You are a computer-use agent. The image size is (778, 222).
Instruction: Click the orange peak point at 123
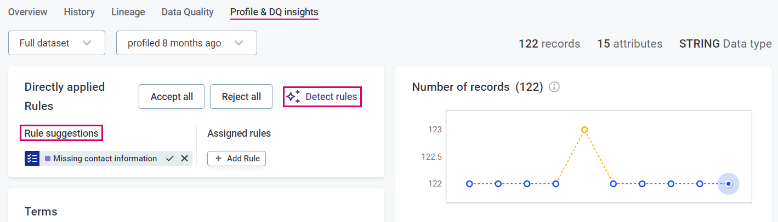point(584,130)
